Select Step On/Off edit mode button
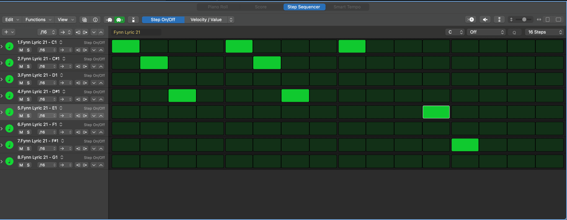Image resolution: width=567 pixels, height=220 pixels. 163,20
